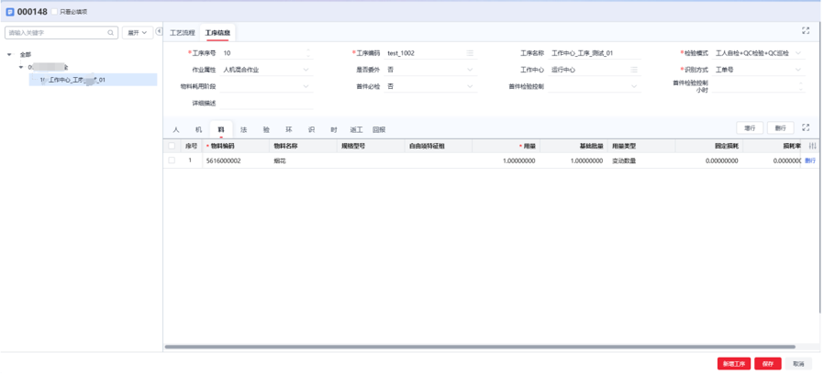Open the 识别方式 dropdown
The width and height of the screenshot is (824, 375).
pyautogui.click(x=758, y=70)
